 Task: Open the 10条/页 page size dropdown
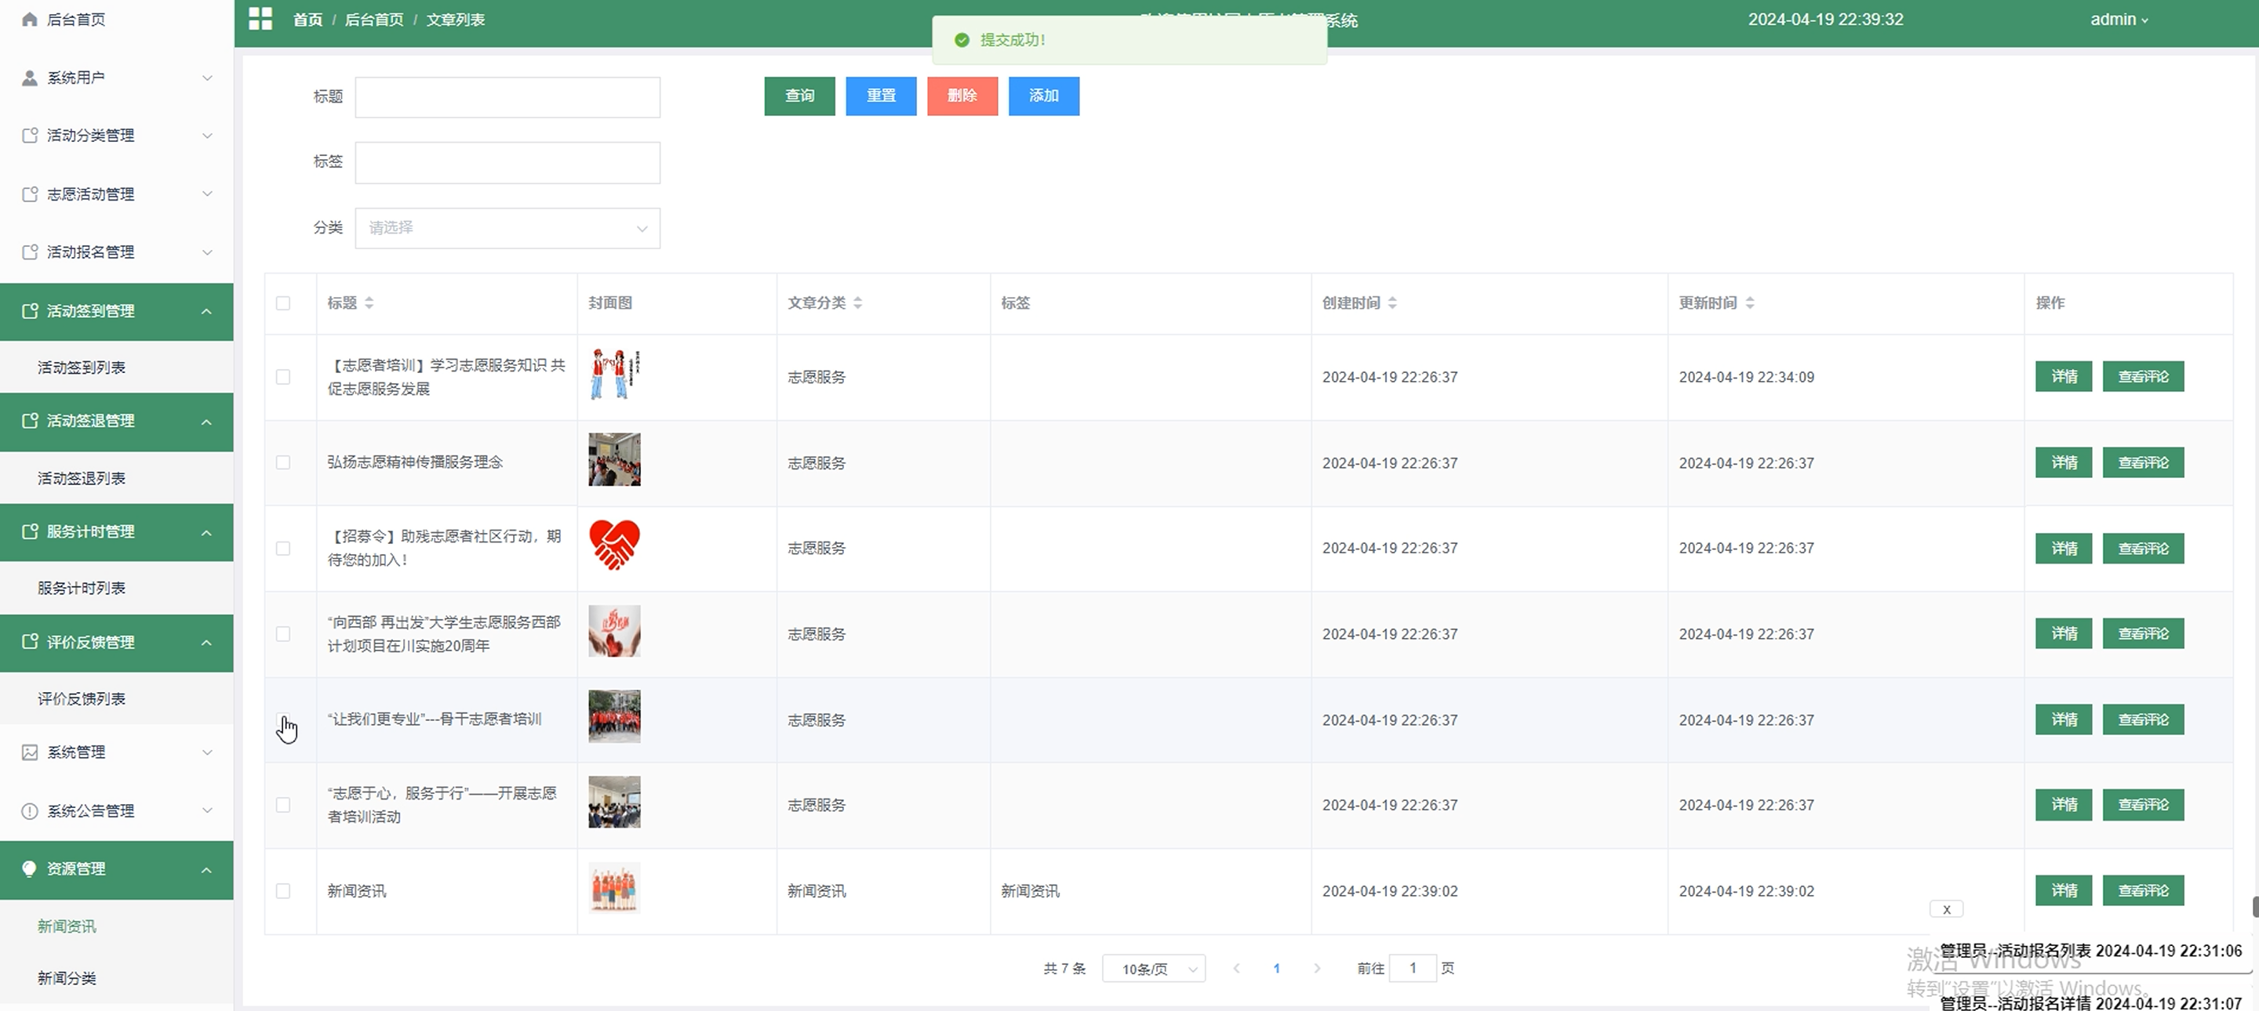pyautogui.click(x=1153, y=969)
